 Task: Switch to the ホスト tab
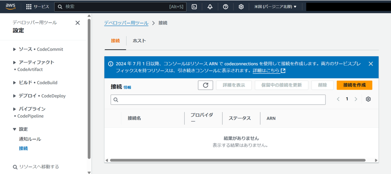click(x=139, y=41)
